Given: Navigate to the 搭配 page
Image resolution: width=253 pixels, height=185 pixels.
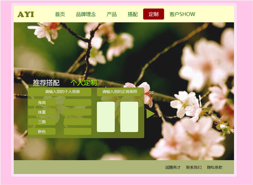Looking at the screenshot, I should 133,14.
